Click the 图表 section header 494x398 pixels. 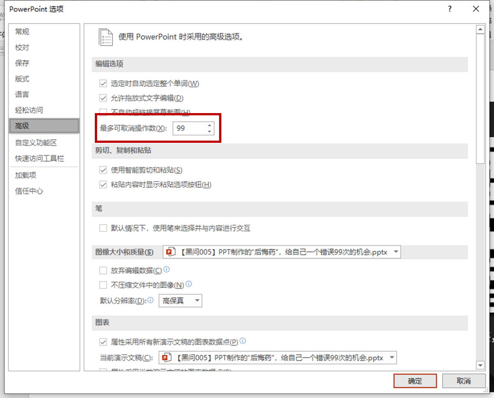pos(280,322)
